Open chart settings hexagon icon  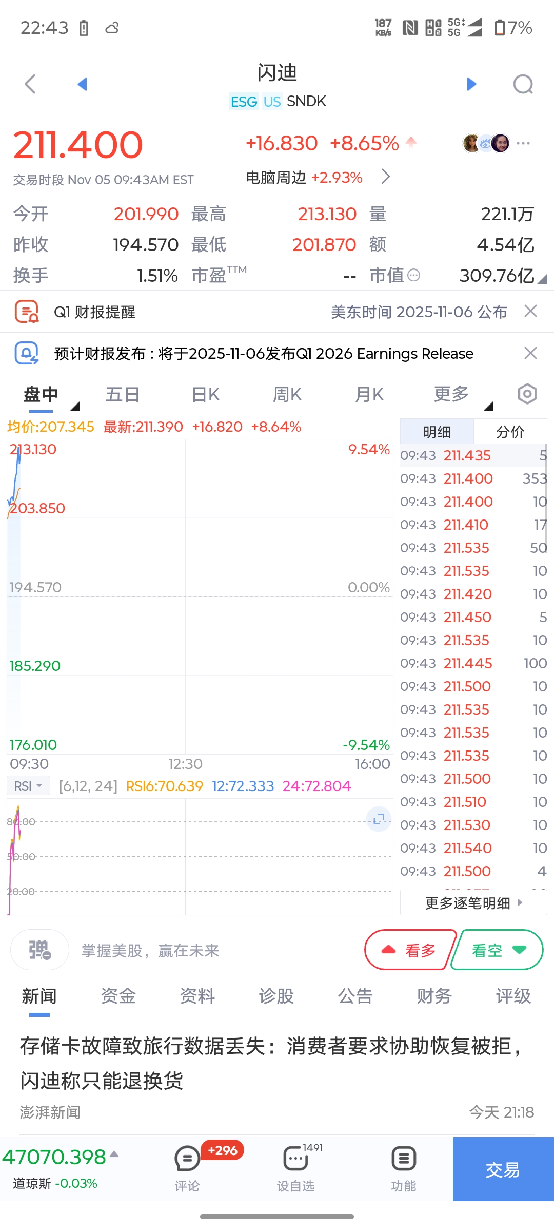pyautogui.click(x=527, y=394)
